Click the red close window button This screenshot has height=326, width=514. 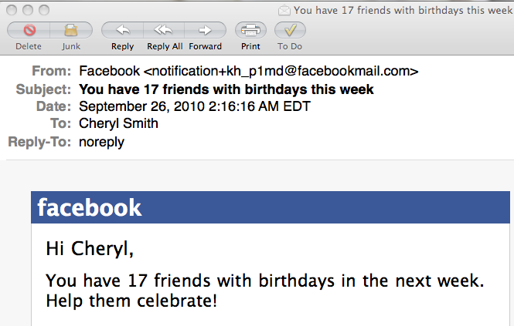[11, 10]
